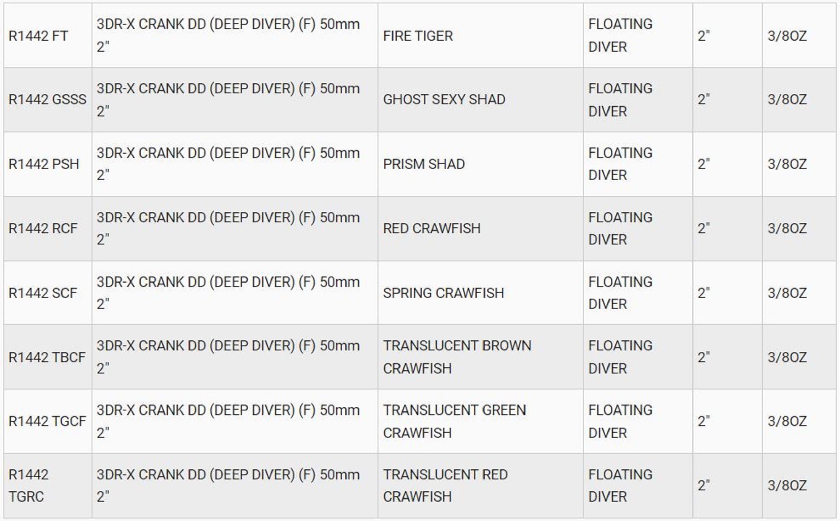The width and height of the screenshot is (840, 521).
Task: Click the FIRE TIGER color cell
Action: click(418, 36)
